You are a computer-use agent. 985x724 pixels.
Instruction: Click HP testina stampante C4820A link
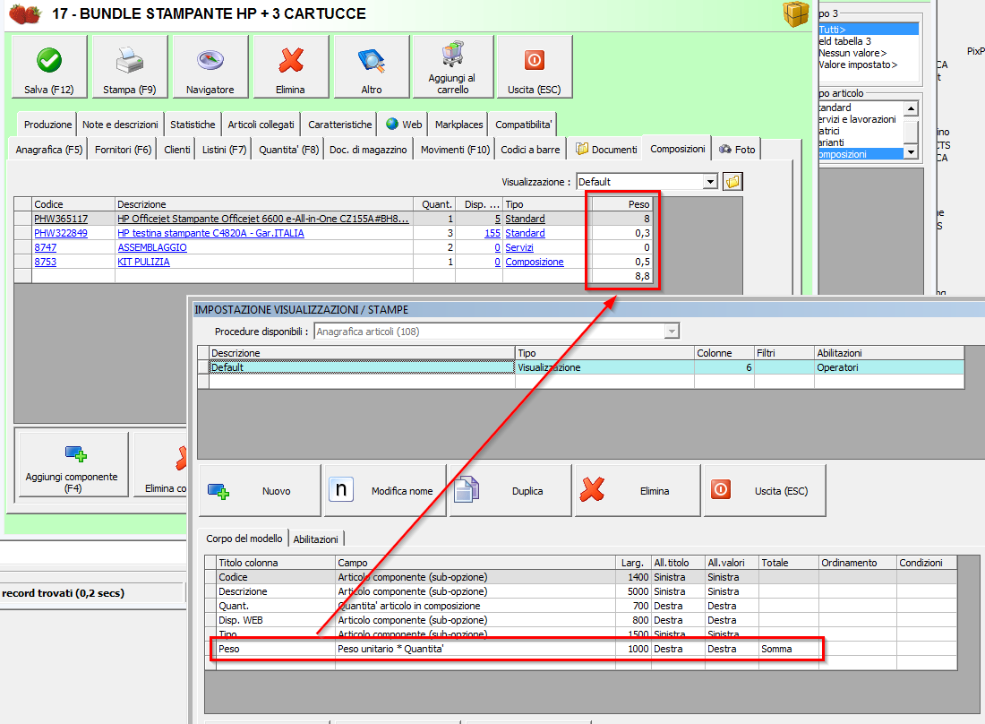point(210,233)
